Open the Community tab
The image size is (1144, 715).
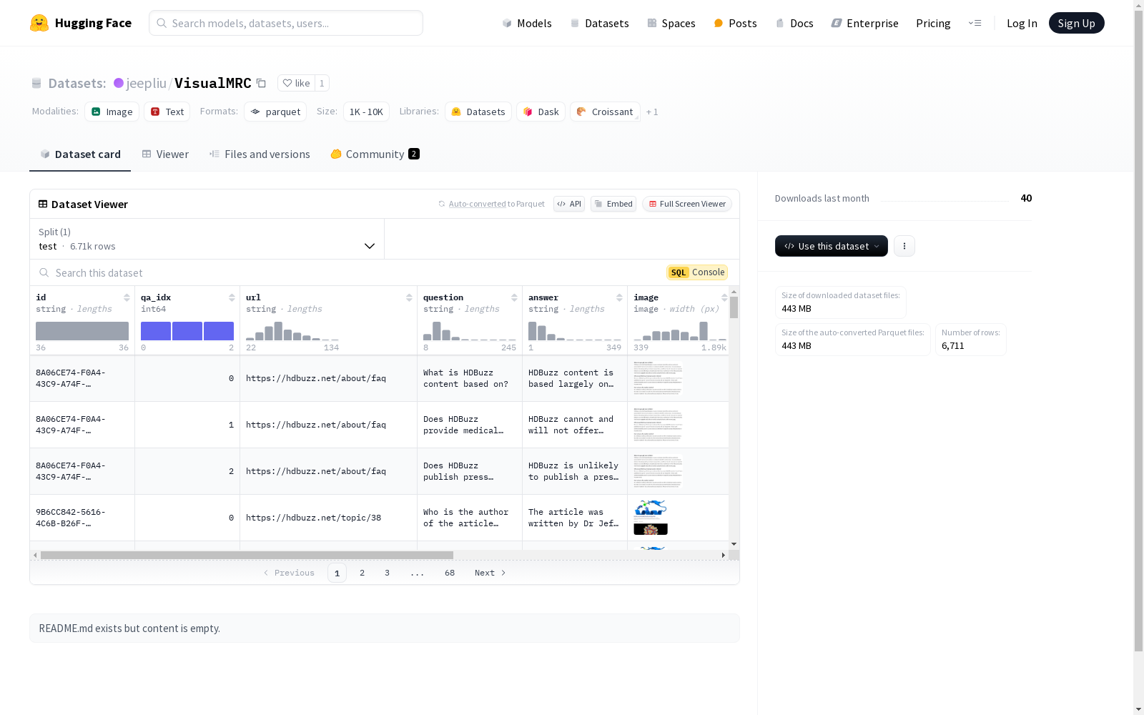375,154
